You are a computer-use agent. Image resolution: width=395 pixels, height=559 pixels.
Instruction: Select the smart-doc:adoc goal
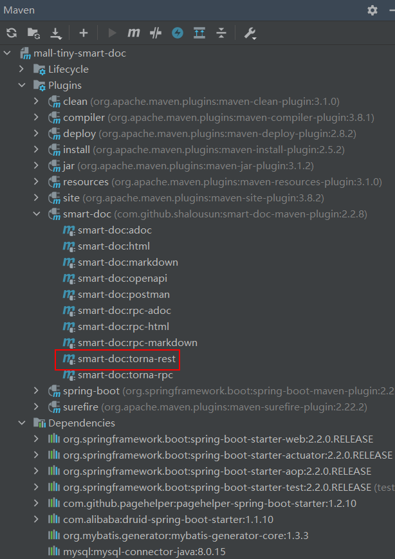115,230
